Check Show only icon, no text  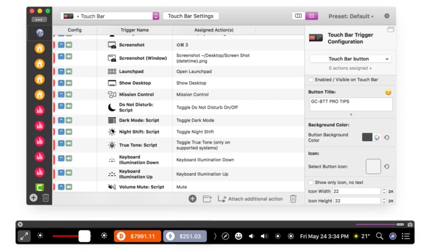(x=311, y=182)
